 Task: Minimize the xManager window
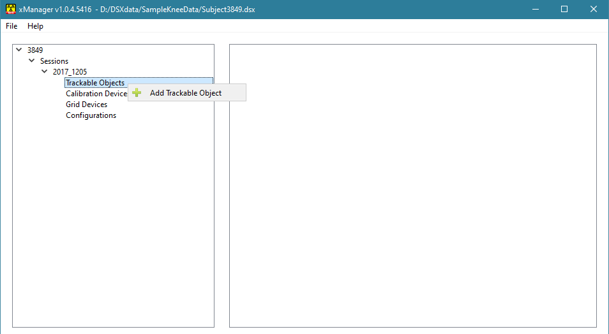point(536,10)
